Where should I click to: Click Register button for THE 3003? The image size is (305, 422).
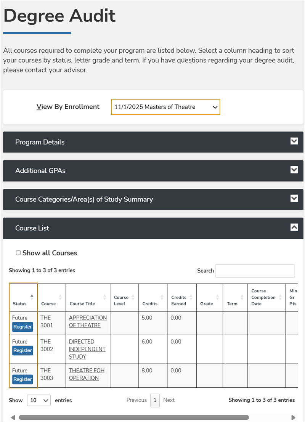pos(22,379)
